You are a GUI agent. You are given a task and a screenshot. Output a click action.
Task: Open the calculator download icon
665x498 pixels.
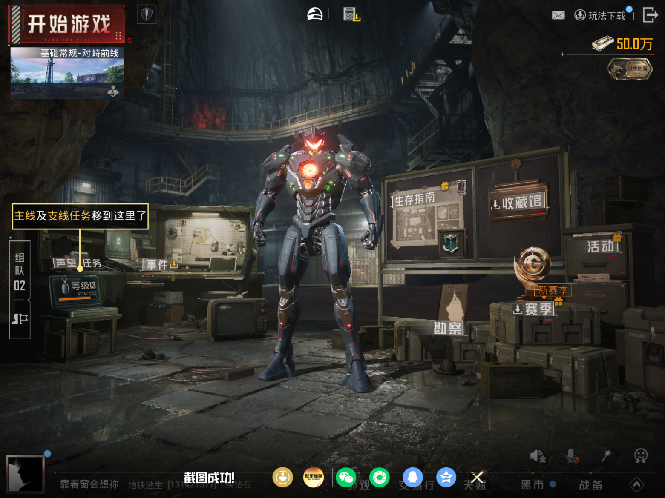pos(351,14)
